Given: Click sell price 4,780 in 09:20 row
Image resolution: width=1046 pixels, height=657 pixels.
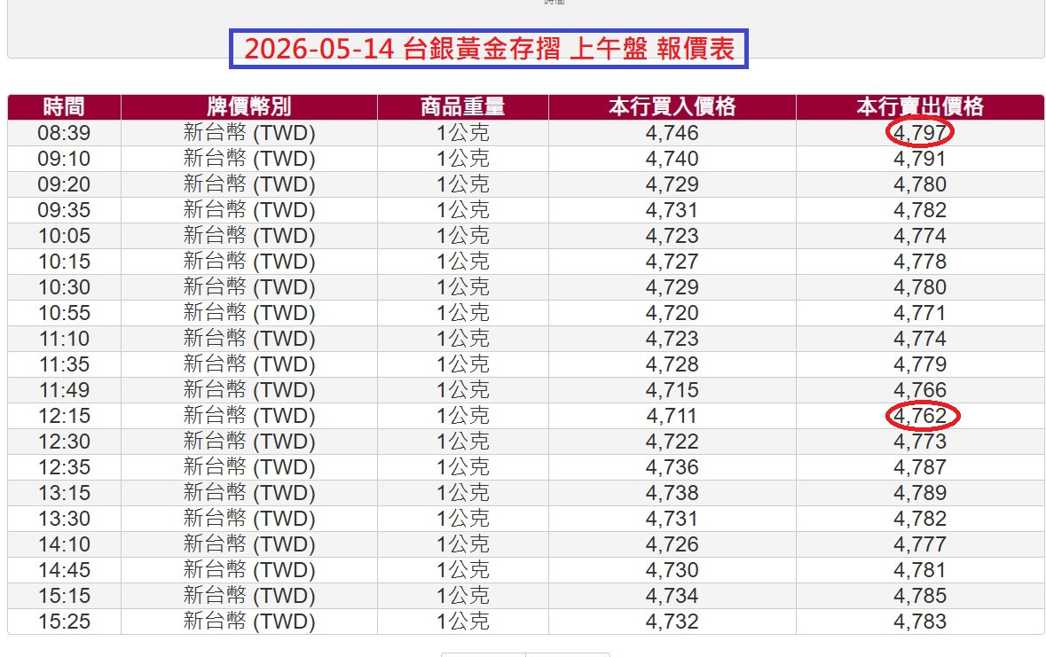Looking at the screenshot, I should [920, 184].
